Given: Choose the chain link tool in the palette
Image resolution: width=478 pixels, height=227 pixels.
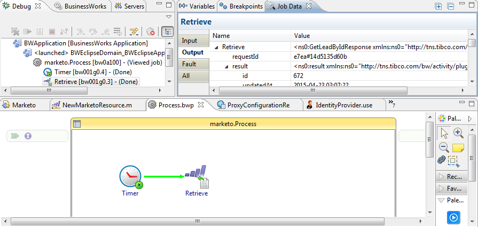Looking at the screenshot, I should (442, 160).
